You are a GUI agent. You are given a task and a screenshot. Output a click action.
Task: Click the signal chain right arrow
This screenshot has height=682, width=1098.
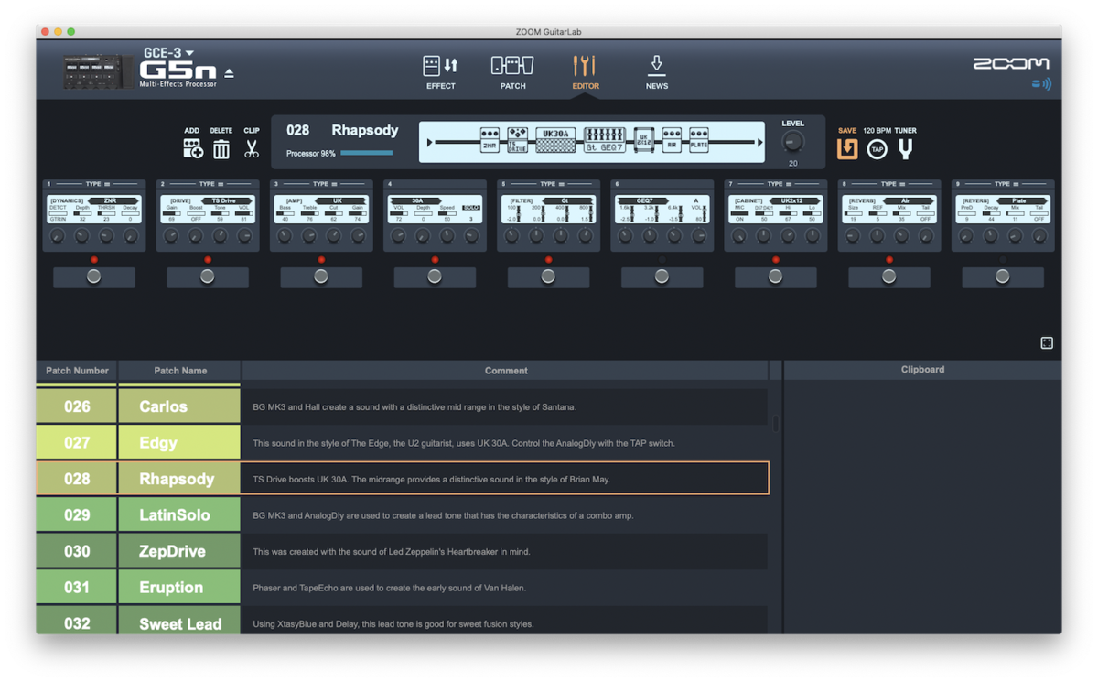(759, 143)
